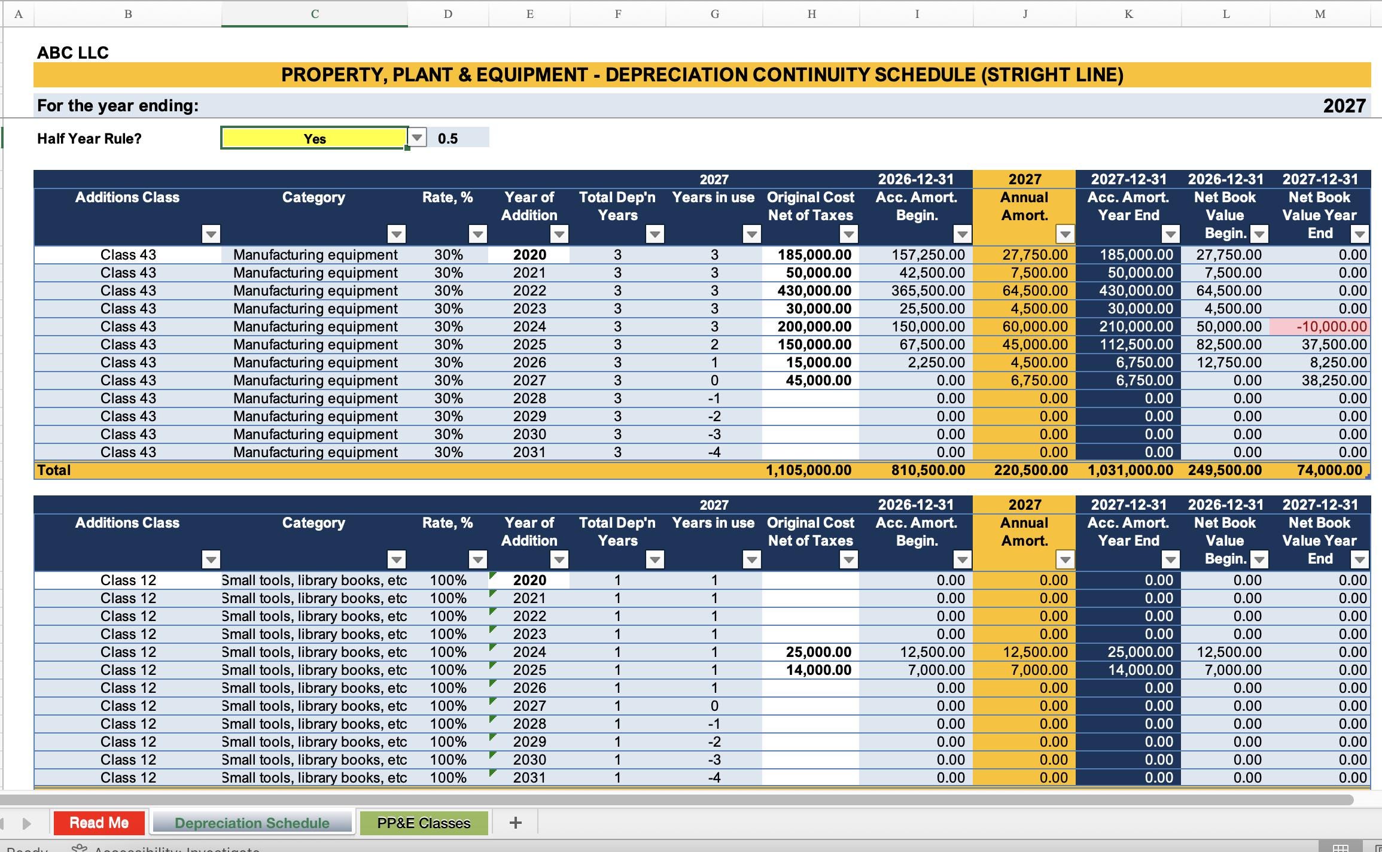Add a new sheet using the plus icon
The image size is (1382, 852).
click(x=515, y=822)
